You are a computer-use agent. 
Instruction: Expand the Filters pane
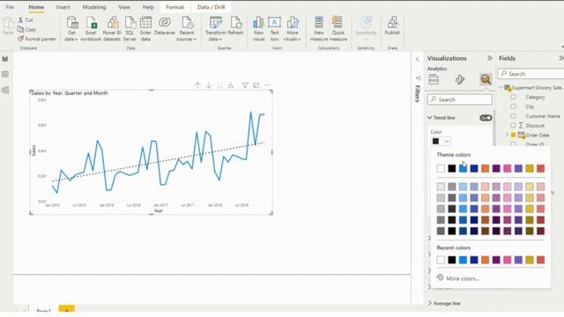point(417,59)
